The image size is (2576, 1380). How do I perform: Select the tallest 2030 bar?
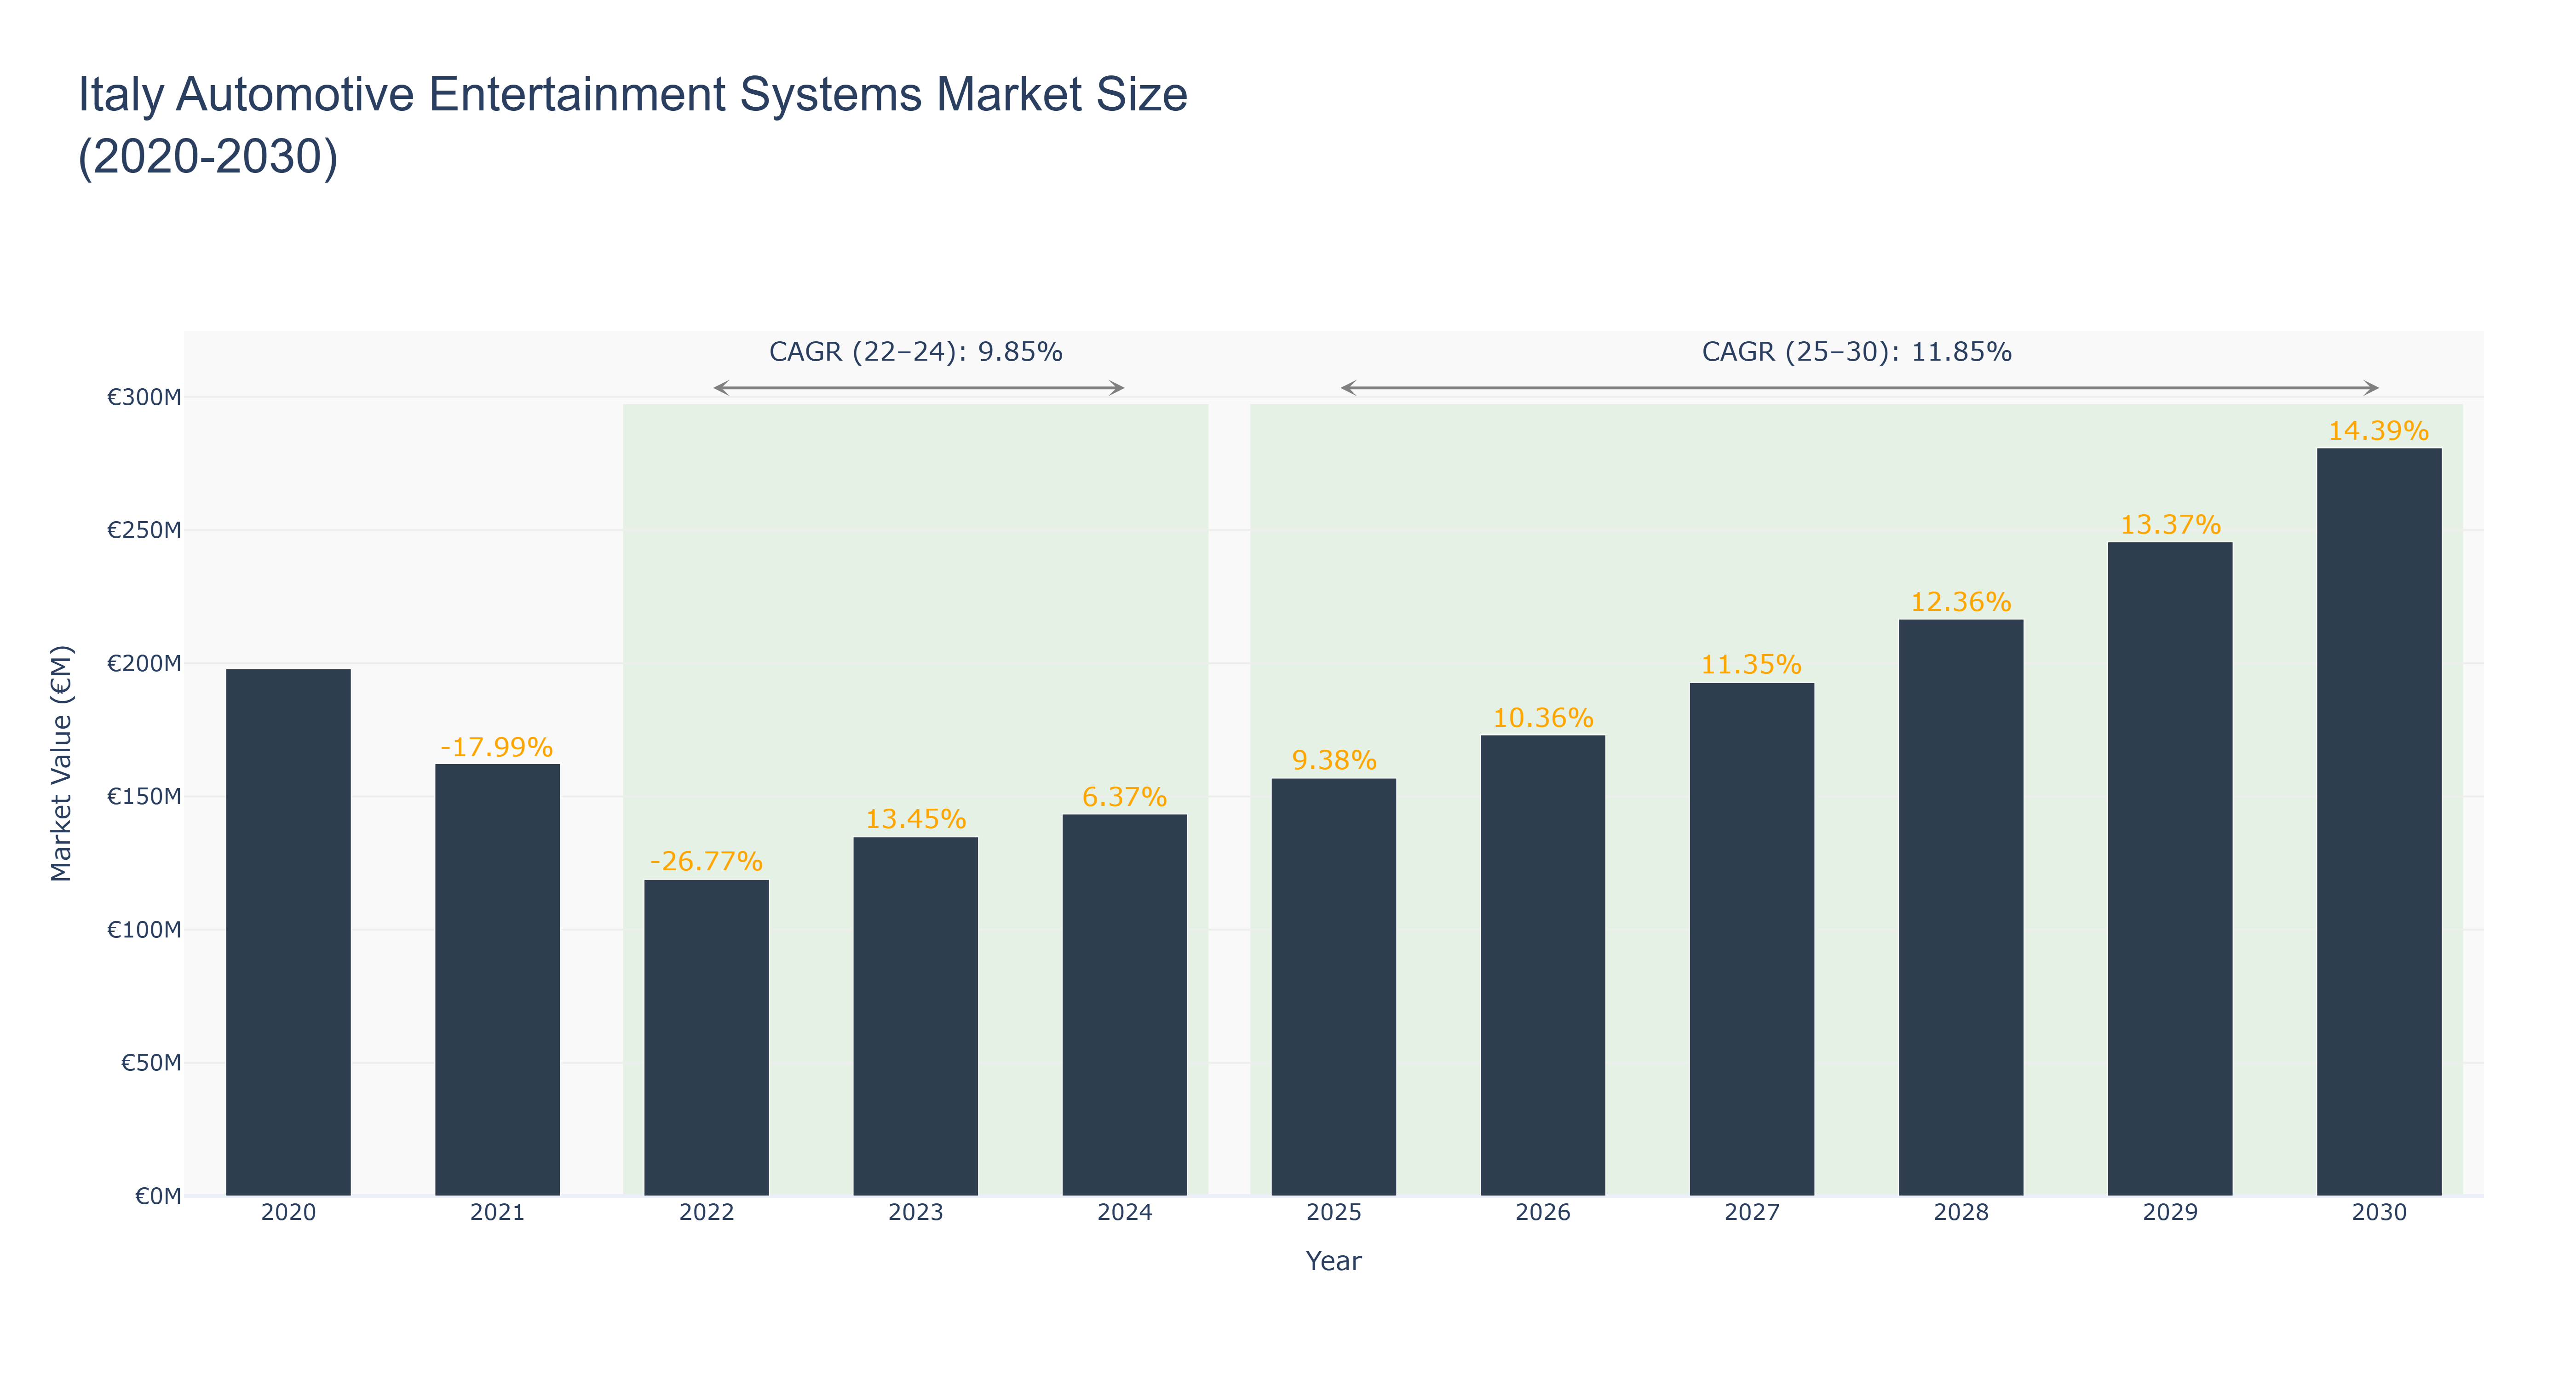click(x=2378, y=822)
